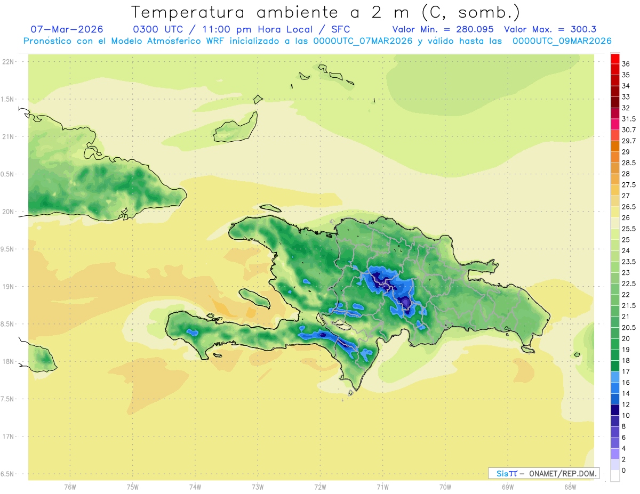Click the legend value "23.5"

click(x=629, y=262)
